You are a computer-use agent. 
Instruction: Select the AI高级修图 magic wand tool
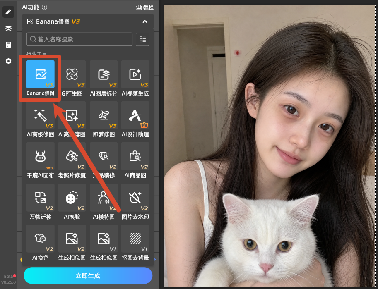pyautogui.click(x=41, y=115)
